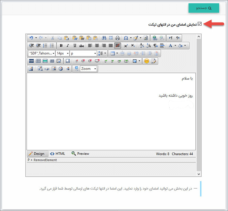Click the Paste clipboard icon
228x211 pixels.
(x=66, y=38)
